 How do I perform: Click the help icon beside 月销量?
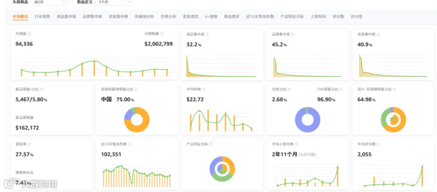click(29, 34)
